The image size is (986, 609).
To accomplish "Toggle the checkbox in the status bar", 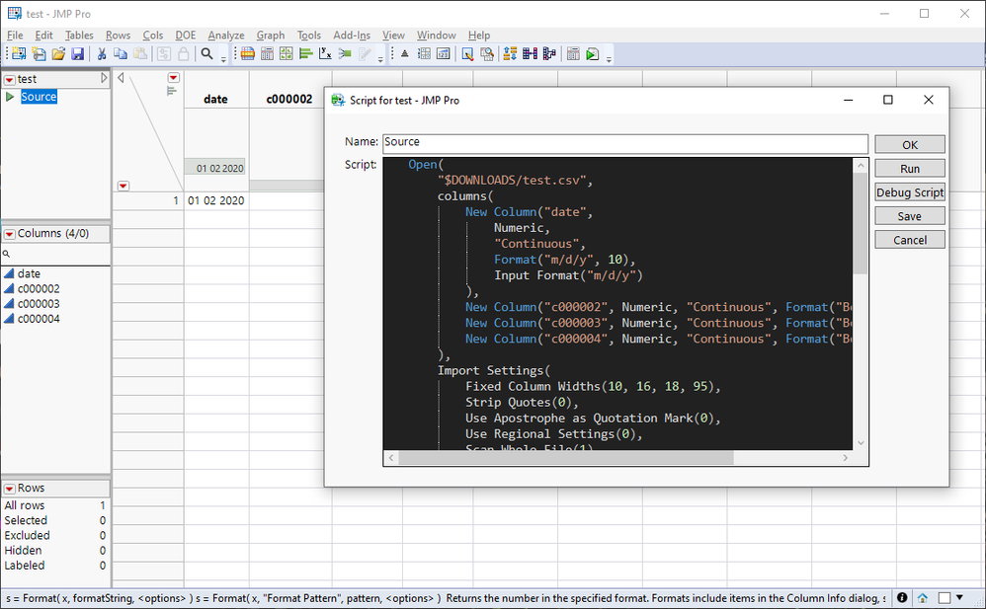I will [945, 598].
